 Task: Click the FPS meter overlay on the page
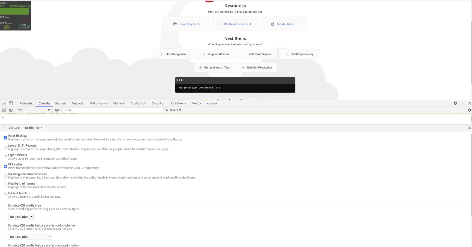coord(15,15)
